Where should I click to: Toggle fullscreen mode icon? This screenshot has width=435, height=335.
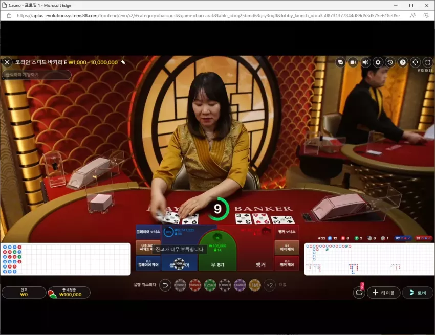(x=428, y=62)
